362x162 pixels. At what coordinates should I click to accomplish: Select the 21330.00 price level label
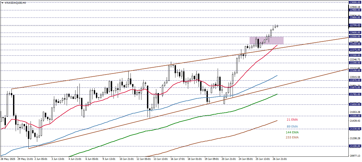coord(355,129)
